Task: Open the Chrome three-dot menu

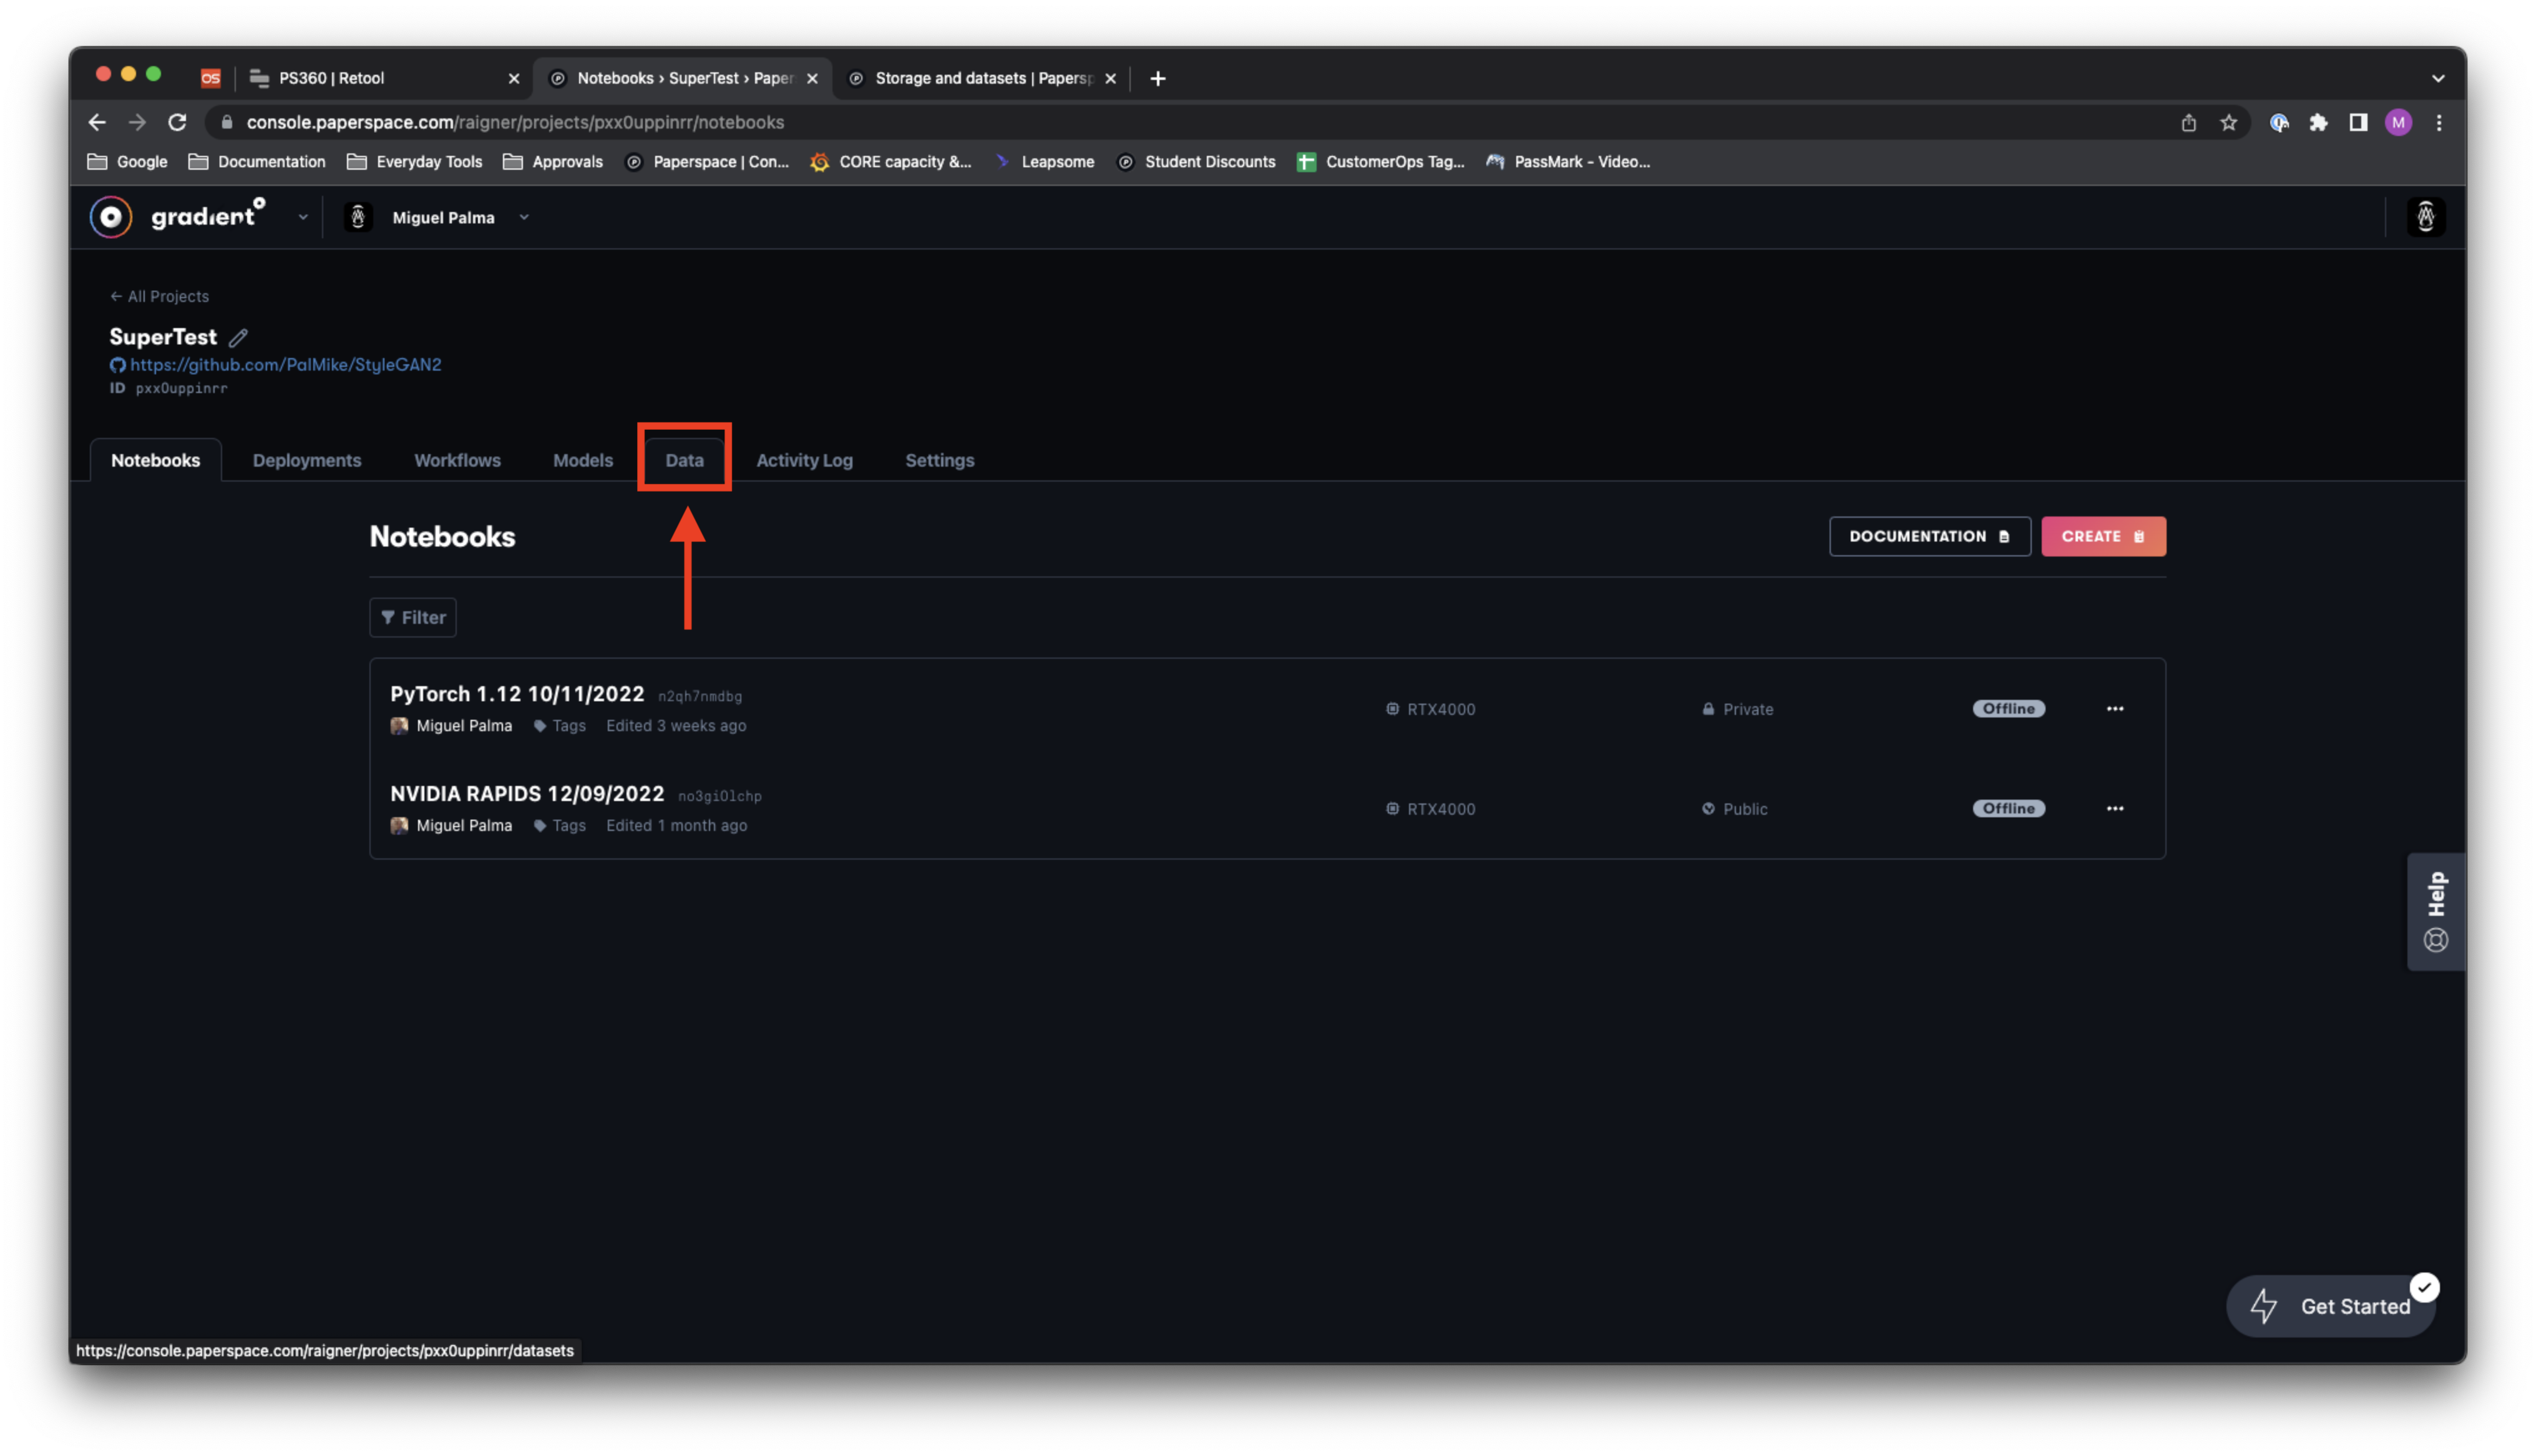Action: click(x=2439, y=122)
